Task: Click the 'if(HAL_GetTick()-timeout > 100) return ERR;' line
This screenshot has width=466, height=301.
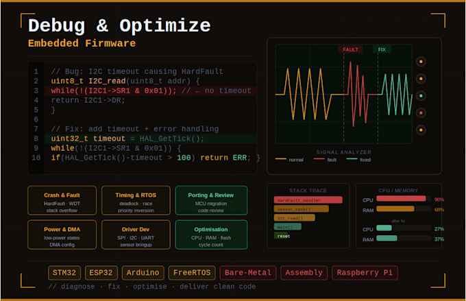Action: coord(156,158)
